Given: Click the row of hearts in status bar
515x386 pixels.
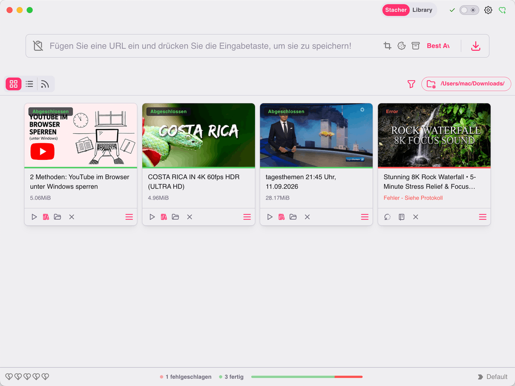Looking at the screenshot, I should [27, 377].
